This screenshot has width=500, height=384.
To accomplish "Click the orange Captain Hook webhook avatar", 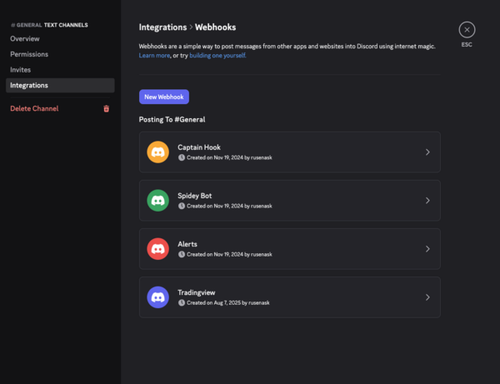I will 157,152.
